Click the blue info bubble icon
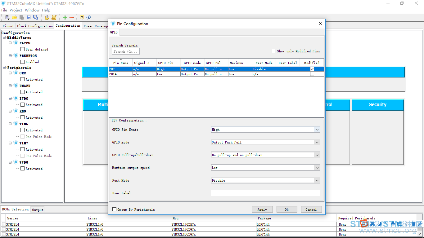 coord(89,17)
